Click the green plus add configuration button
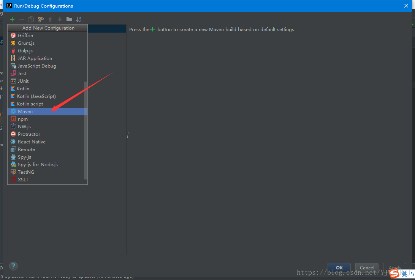Screen dimensions: 415x280 click(12, 19)
